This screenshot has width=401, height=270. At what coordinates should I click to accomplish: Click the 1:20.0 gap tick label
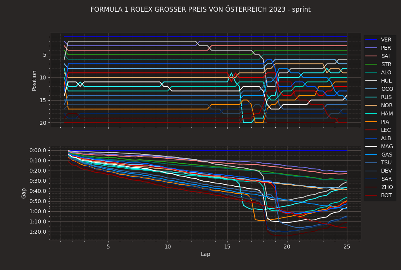pyautogui.click(x=38, y=232)
